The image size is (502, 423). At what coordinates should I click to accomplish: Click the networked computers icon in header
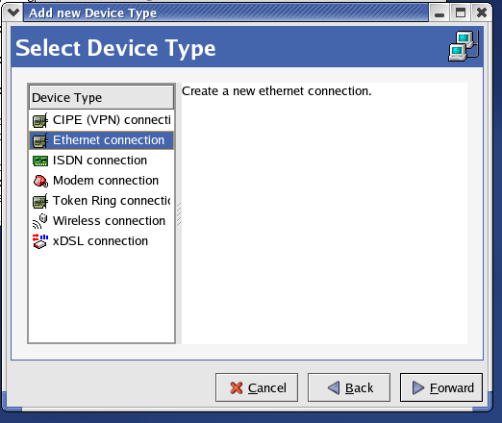(464, 46)
